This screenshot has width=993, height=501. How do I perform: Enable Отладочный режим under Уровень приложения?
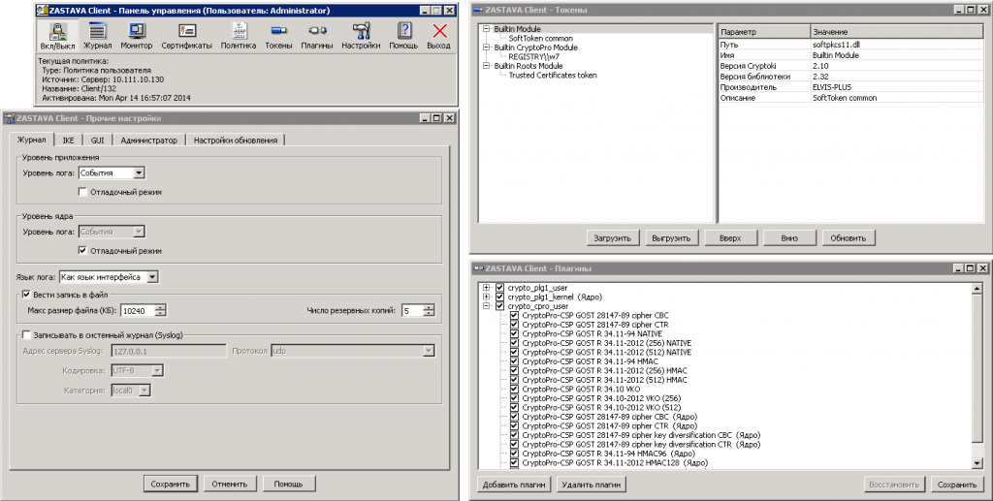pyautogui.click(x=82, y=192)
